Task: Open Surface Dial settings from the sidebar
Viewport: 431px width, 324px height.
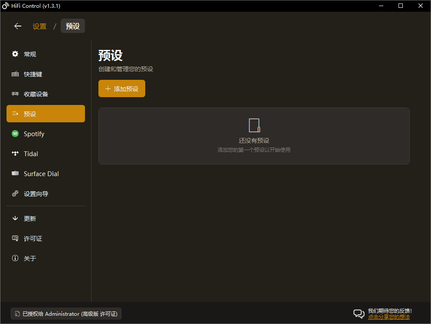Action: click(x=15, y=173)
